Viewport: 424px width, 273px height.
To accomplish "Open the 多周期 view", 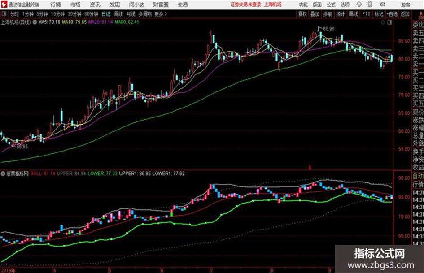I will pos(144,14).
